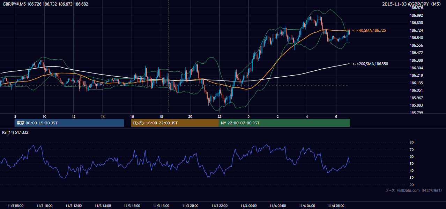This screenshot has width=446, height=209.
Task: Click the 11/4 00:00 time axis label
Action: tap(248, 206)
